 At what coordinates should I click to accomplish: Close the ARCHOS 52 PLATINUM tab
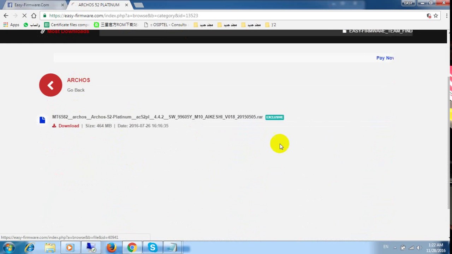[126, 5]
